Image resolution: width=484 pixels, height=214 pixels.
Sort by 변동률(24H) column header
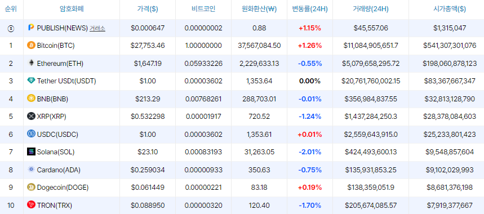[310, 9]
